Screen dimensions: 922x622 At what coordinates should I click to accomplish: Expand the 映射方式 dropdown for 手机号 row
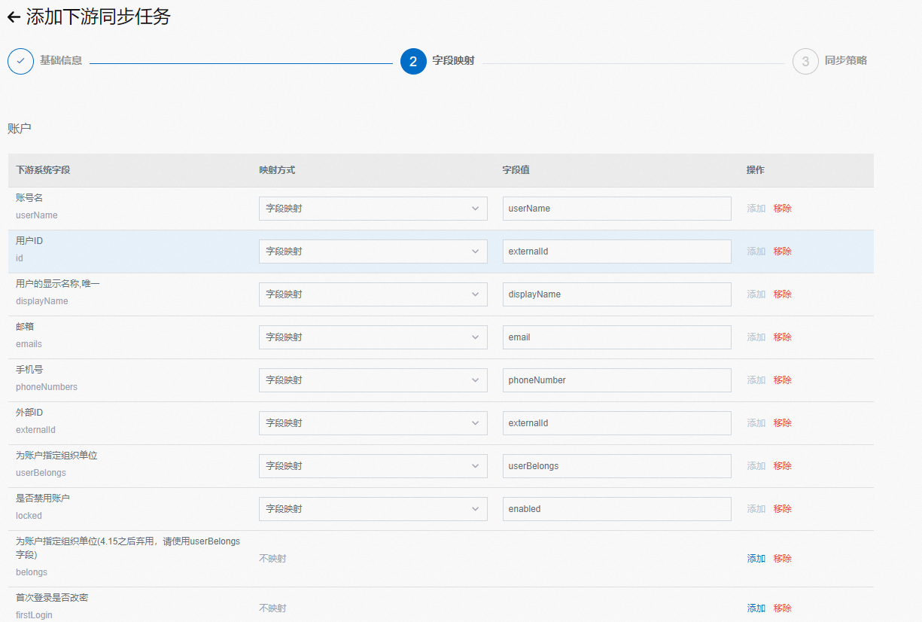tap(373, 380)
